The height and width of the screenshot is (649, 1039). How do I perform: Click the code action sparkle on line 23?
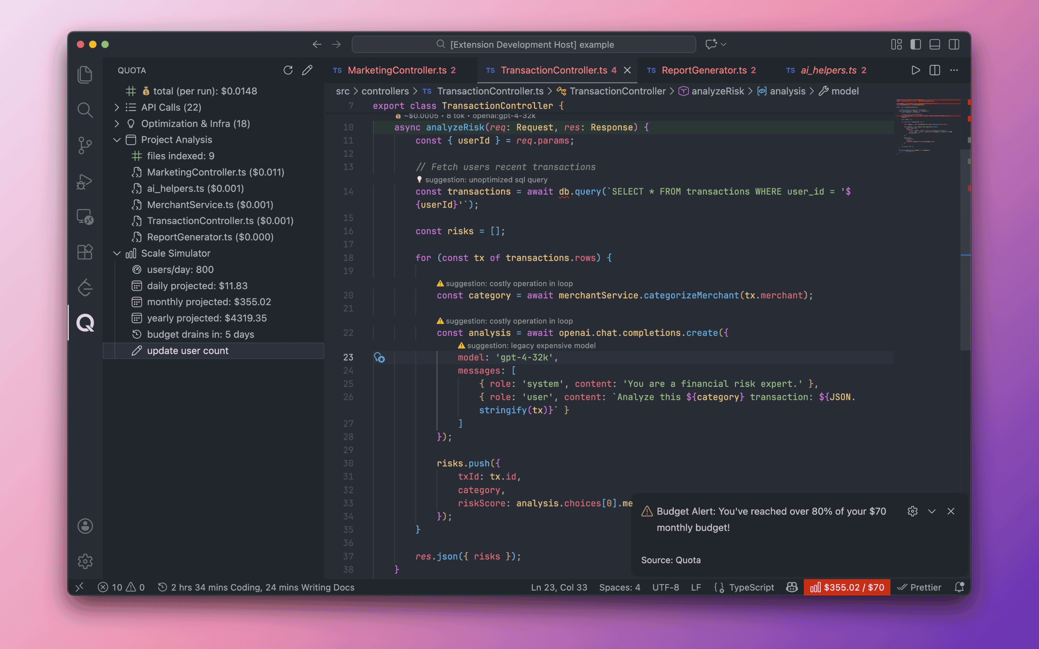click(x=379, y=357)
